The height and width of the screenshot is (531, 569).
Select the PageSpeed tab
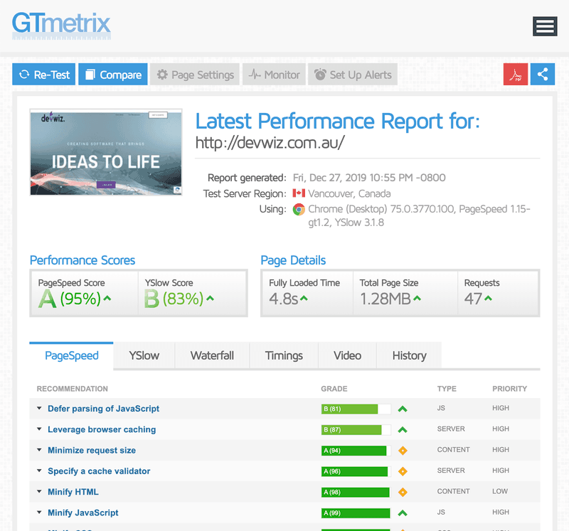click(72, 355)
